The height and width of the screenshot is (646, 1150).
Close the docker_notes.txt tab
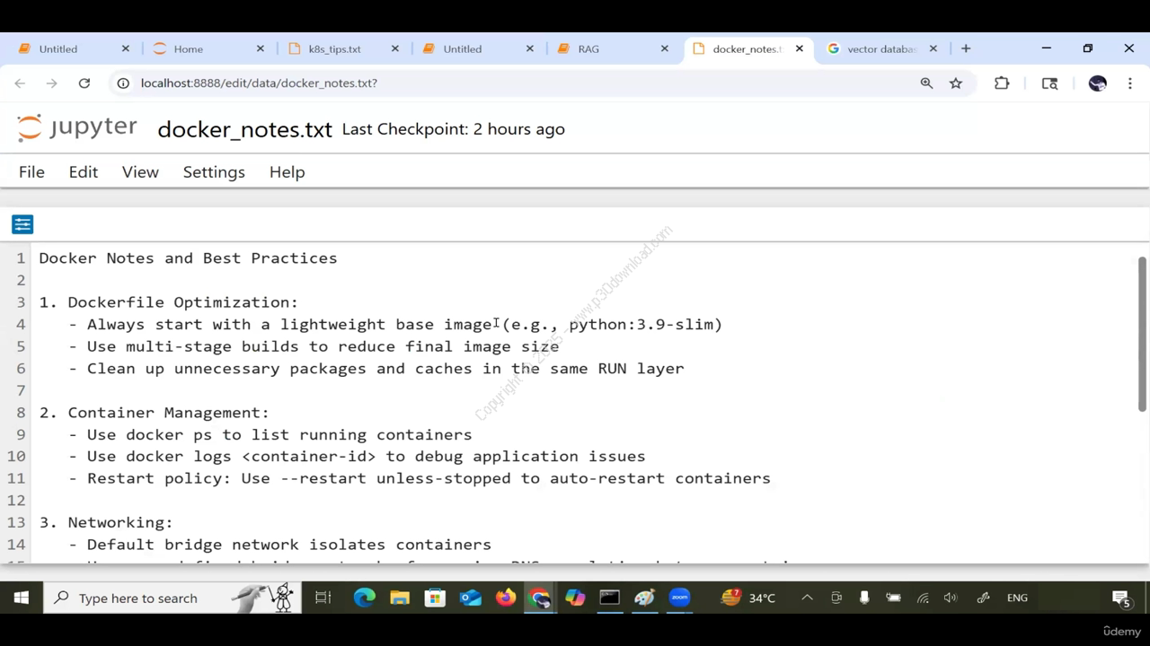pyautogui.click(x=800, y=48)
